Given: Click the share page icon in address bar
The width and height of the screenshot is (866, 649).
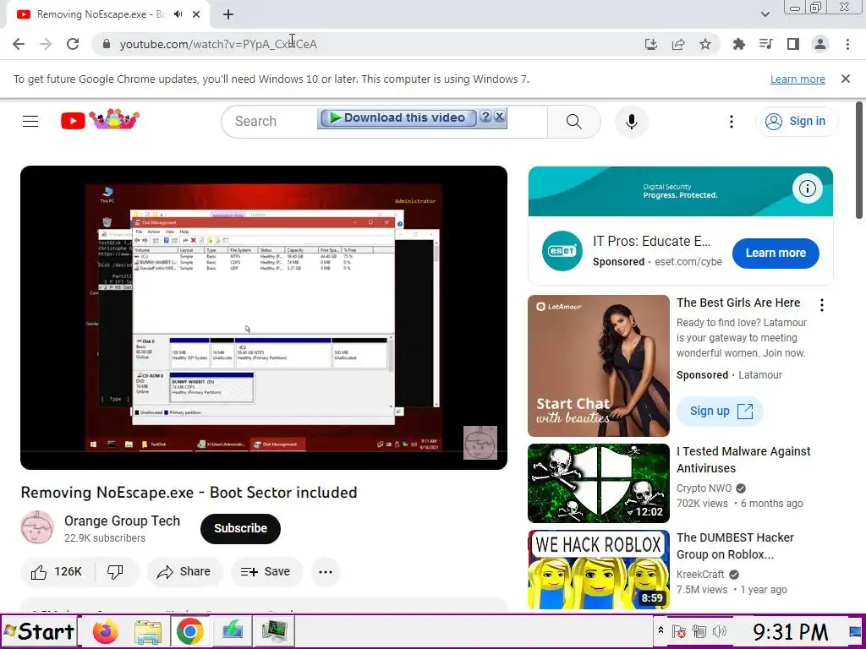Looking at the screenshot, I should 678,44.
